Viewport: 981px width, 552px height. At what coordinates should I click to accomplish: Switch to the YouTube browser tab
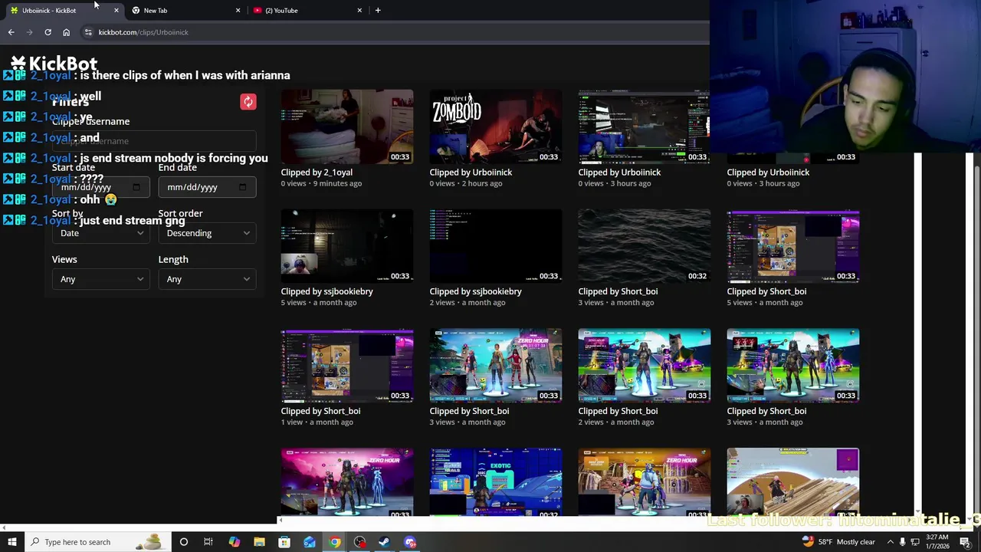[306, 10]
